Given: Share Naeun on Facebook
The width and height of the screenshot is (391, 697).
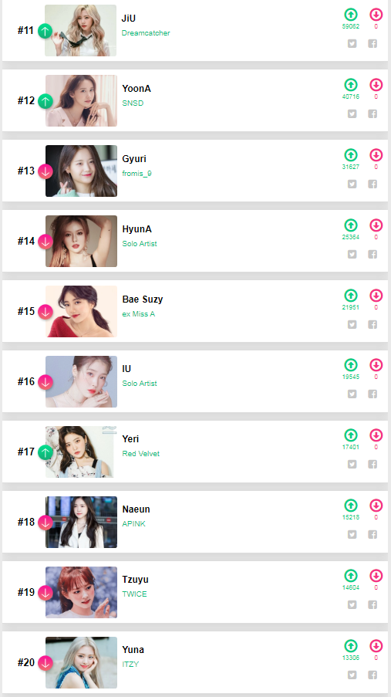Looking at the screenshot, I should 372,534.
